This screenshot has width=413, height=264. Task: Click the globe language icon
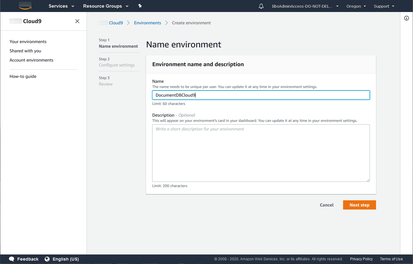tap(47, 259)
